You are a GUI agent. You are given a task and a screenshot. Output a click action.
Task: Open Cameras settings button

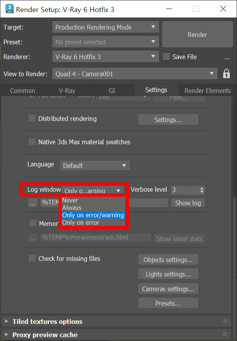pos(168,289)
